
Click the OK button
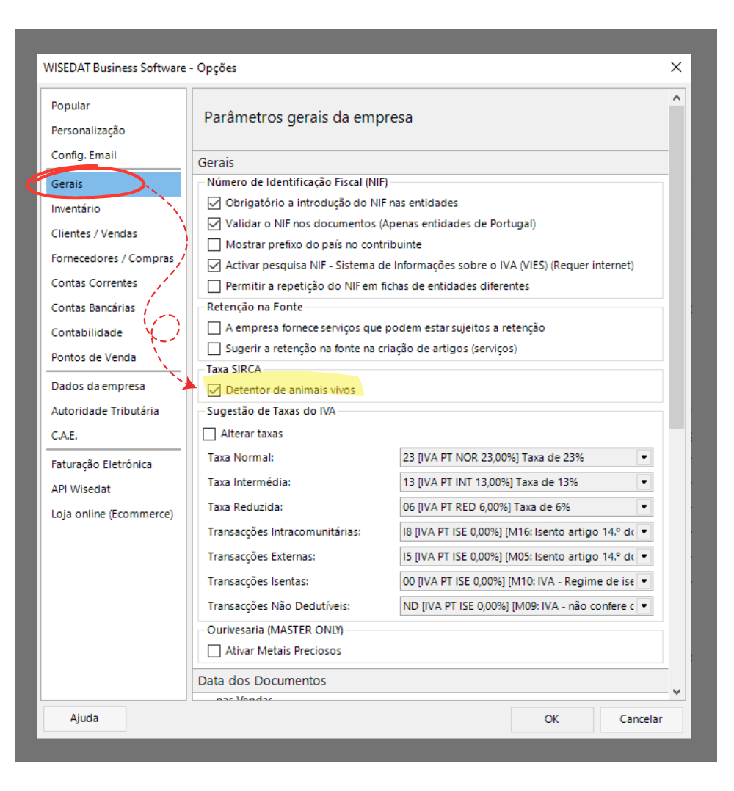coord(552,719)
